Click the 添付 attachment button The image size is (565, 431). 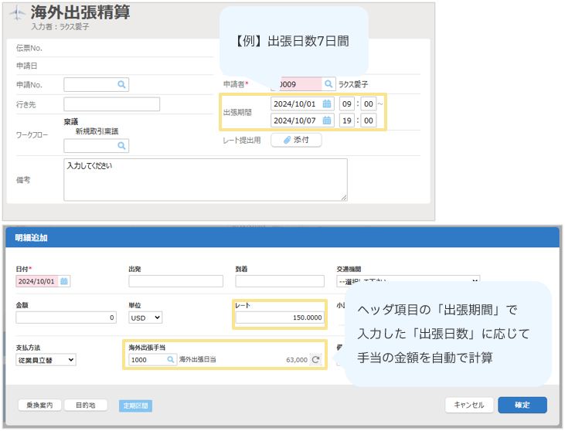[296, 140]
